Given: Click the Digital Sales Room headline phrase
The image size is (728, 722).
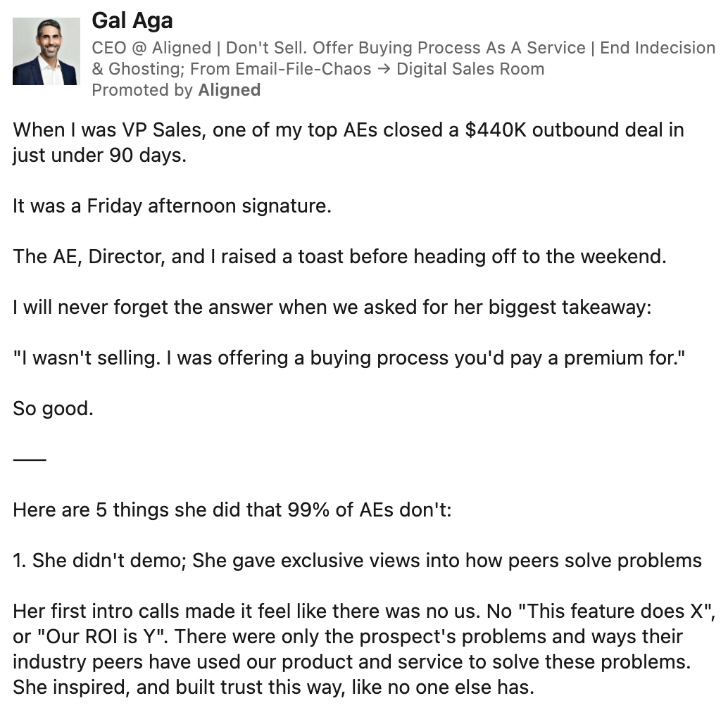Looking at the screenshot, I should (x=470, y=69).
